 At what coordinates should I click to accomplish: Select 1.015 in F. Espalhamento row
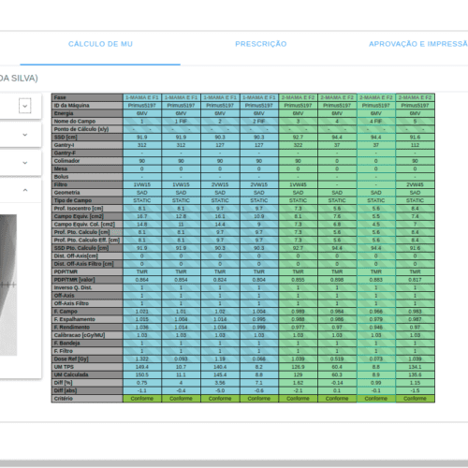142,319
